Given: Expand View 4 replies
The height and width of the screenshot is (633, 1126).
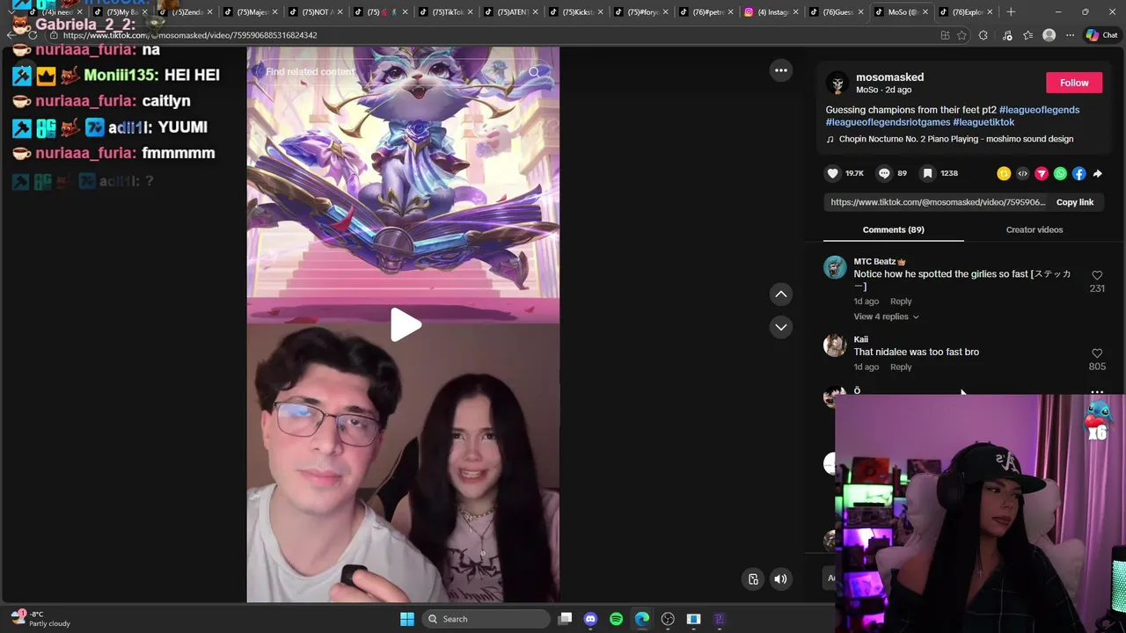Looking at the screenshot, I should tap(886, 316).
